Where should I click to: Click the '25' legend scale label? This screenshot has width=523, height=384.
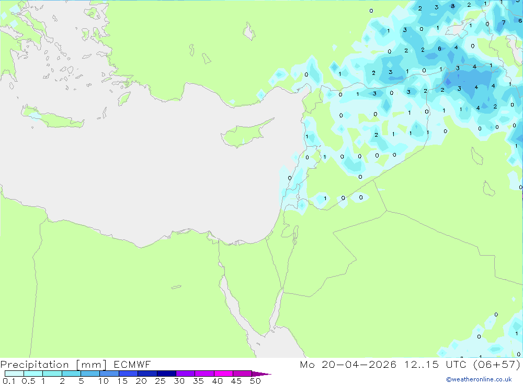(x=160, y=381)
